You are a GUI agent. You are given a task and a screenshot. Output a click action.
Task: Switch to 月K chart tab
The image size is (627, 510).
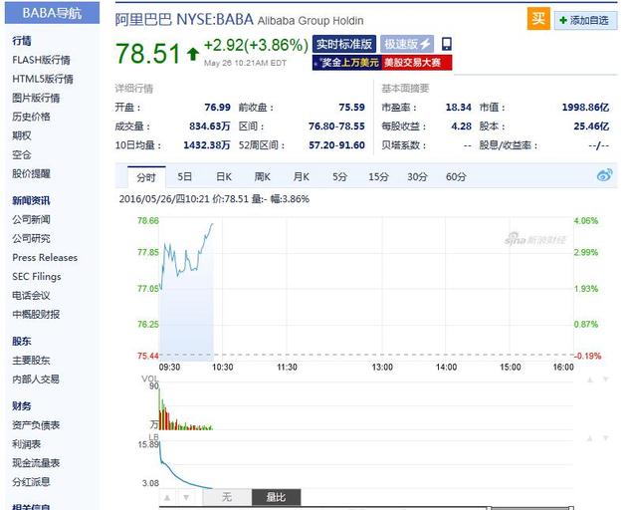click(302, 176)
